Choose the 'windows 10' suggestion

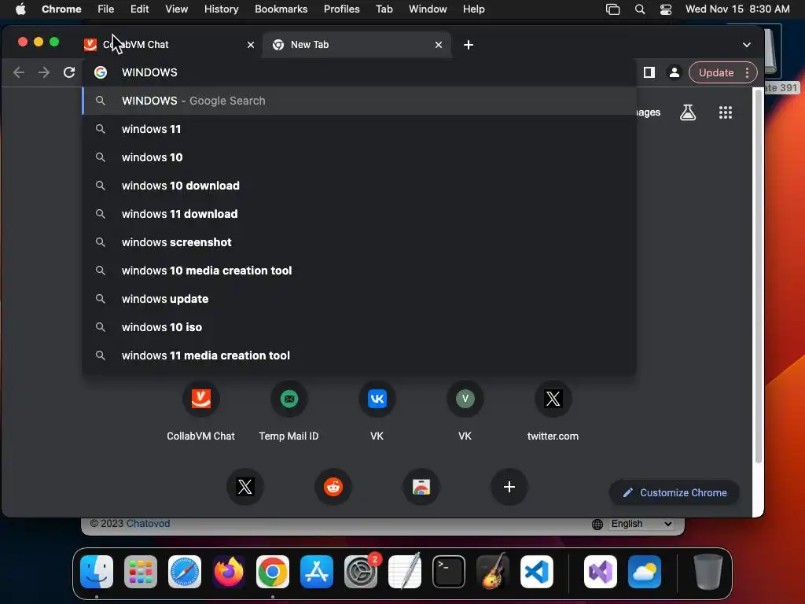pos(359,157)
